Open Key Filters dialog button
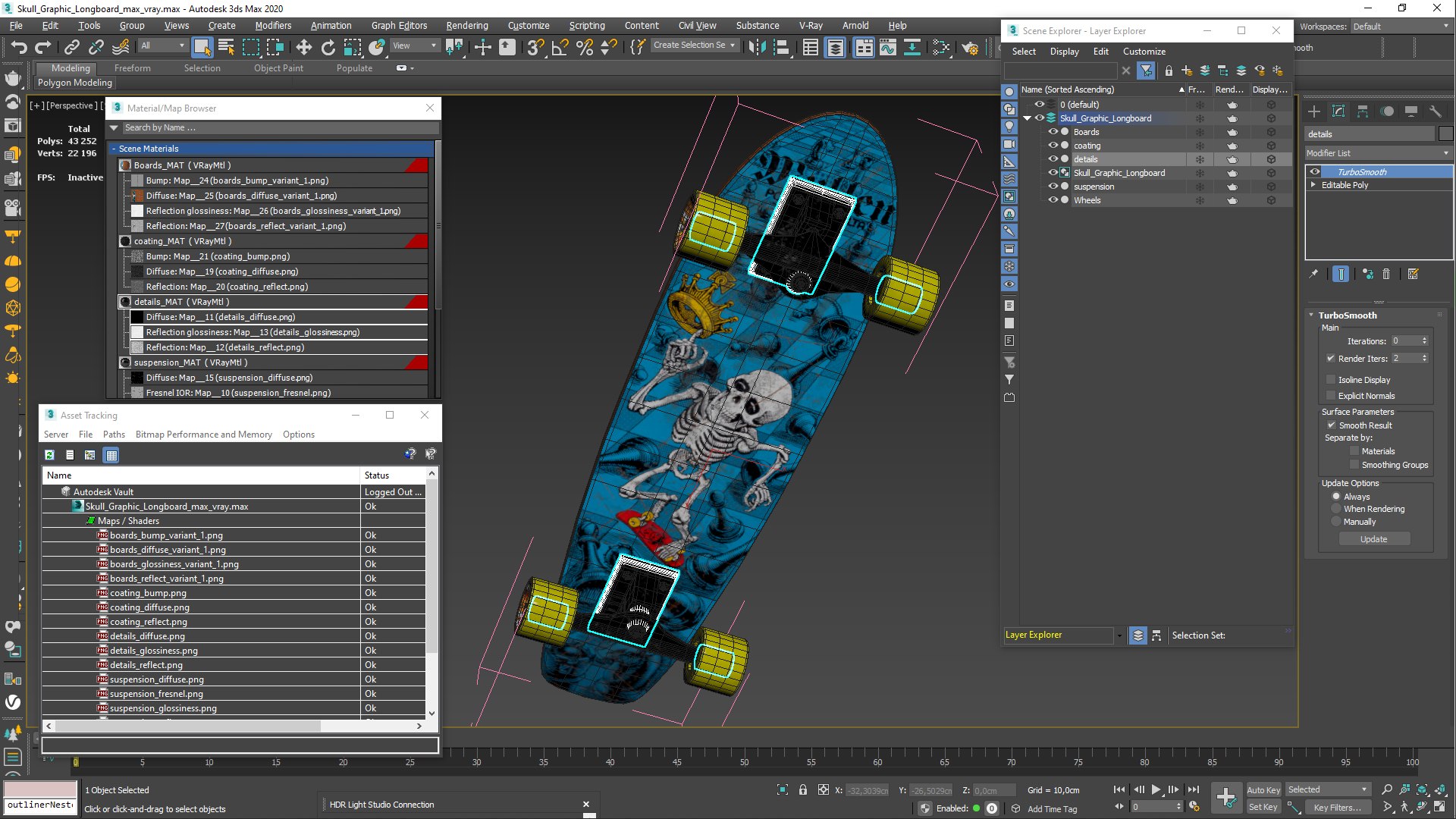This screenshot has width=1456, height=819. (x=1337, y=808)
